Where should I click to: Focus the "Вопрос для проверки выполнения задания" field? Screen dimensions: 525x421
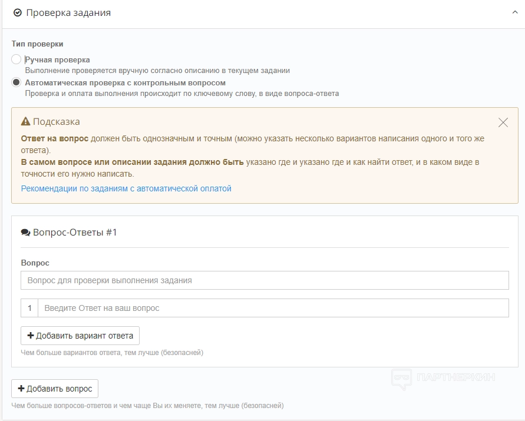point(265,280)
